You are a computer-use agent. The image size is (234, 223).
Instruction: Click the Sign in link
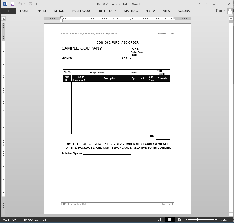pyautogui.click(x=220, y=10)
